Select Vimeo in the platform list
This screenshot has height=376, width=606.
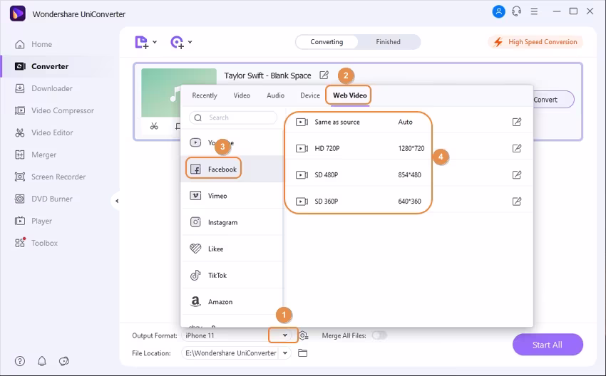(232, 196)
